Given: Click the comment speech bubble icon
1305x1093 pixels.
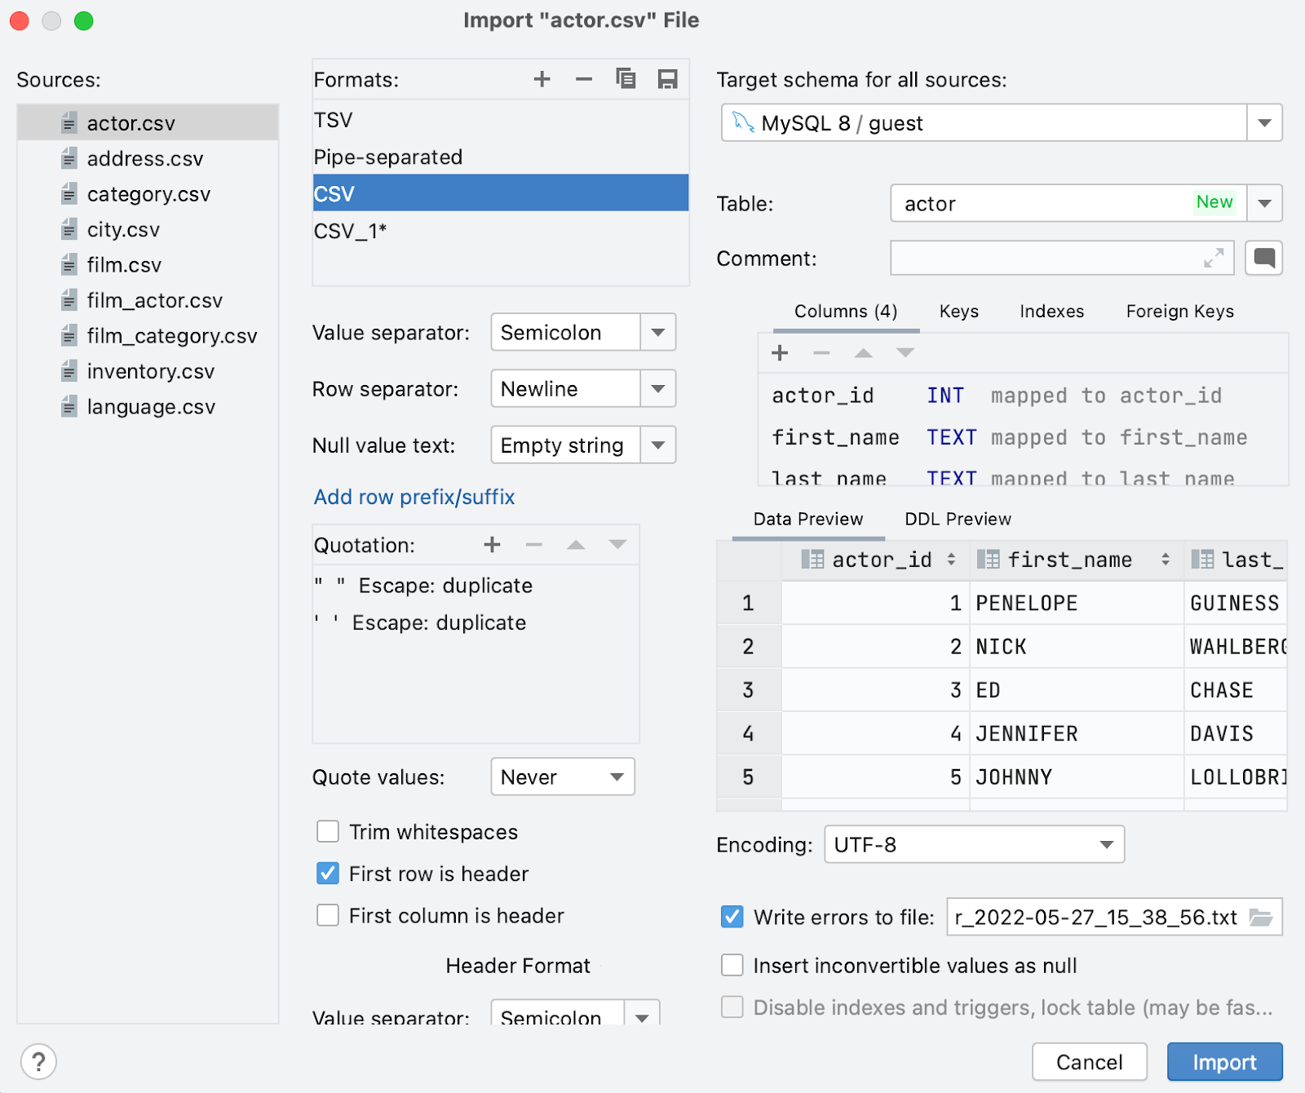Looking at the screenshot, I should [x=1263, y=259].
